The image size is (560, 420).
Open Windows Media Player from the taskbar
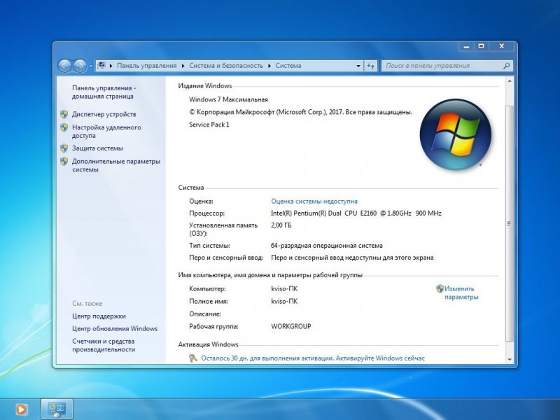coord(21,409)
